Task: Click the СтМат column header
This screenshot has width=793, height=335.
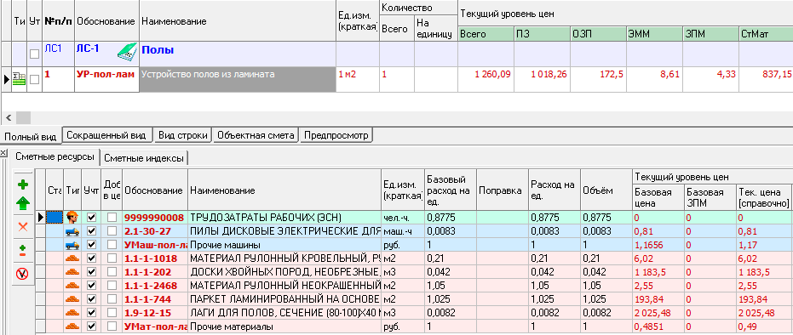Action: [x=766, y=34]
